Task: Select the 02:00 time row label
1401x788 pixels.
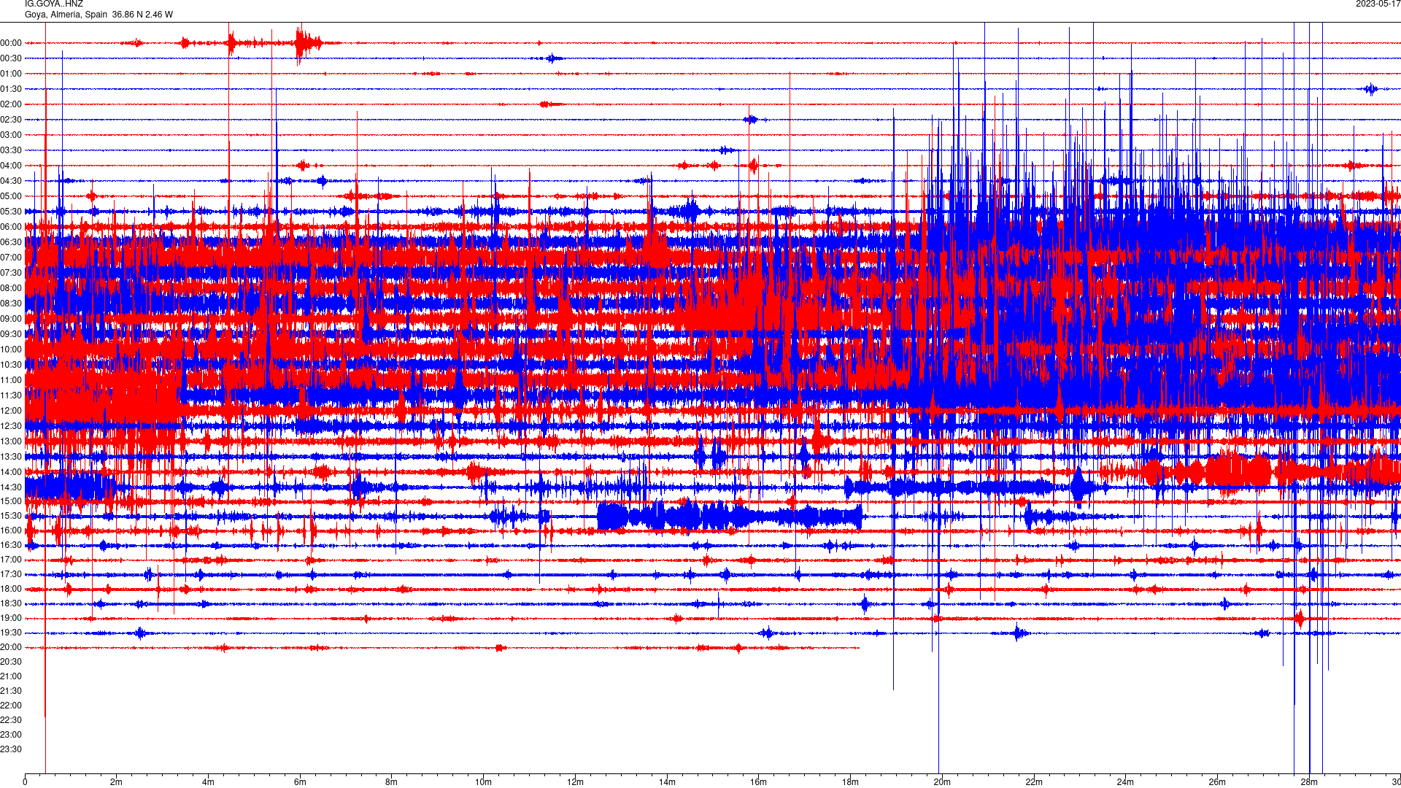Action: [x=11, y=104]
